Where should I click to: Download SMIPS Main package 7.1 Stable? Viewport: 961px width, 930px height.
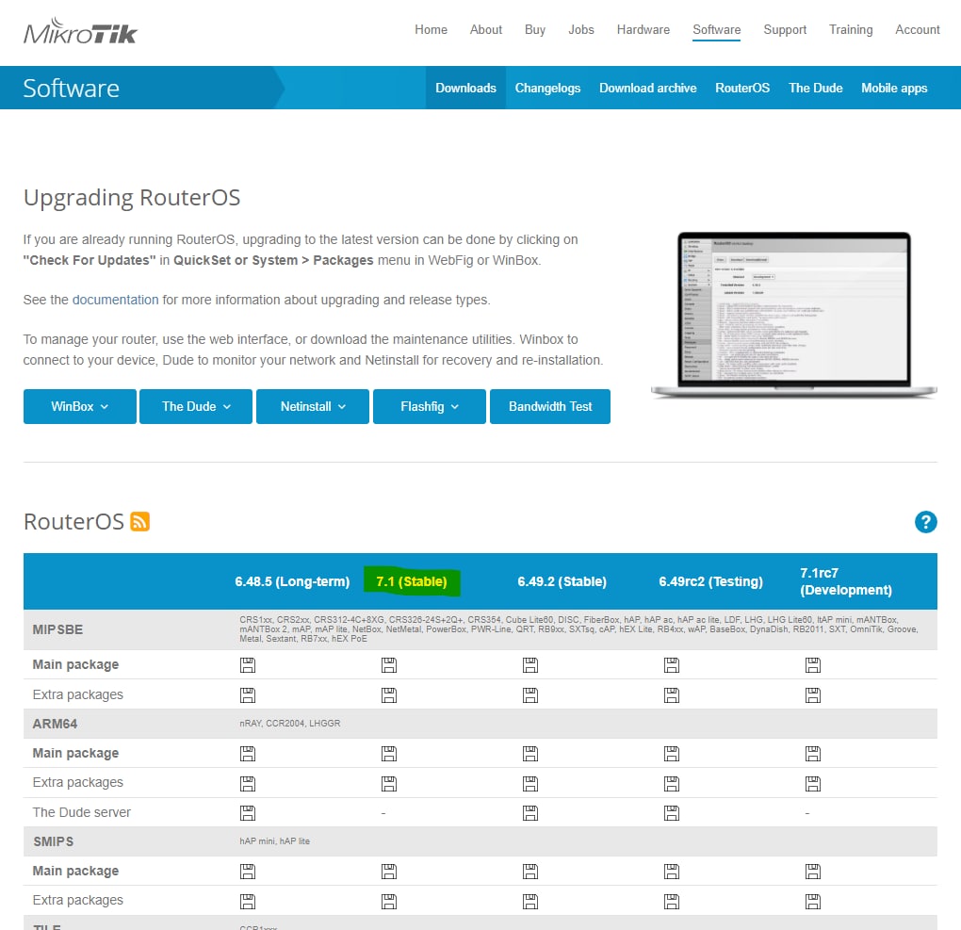[389, 872]
